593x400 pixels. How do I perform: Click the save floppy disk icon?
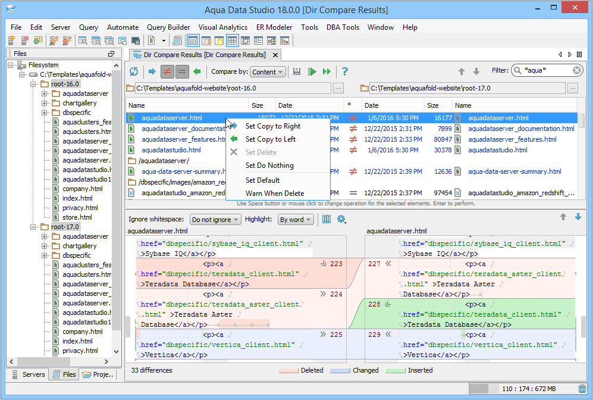(x=296, y=71)
